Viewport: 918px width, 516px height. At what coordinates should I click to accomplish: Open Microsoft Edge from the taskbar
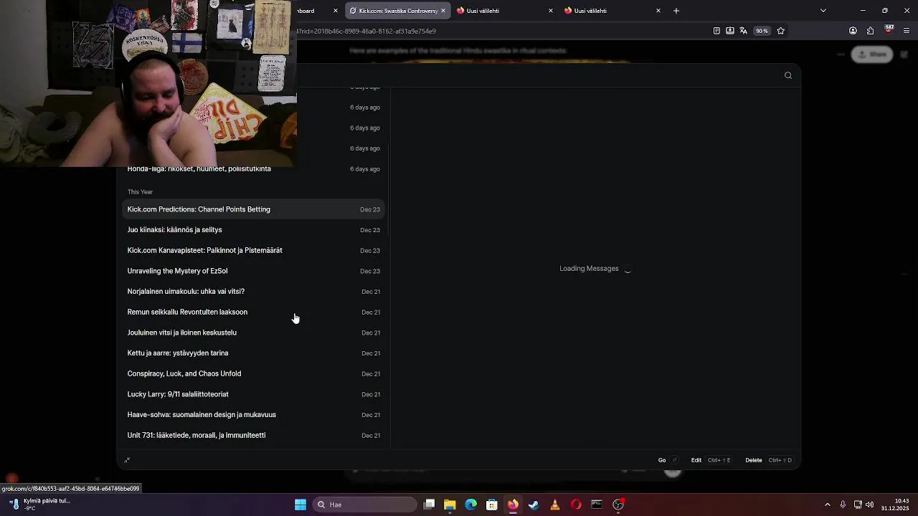[x=470, y=505]
